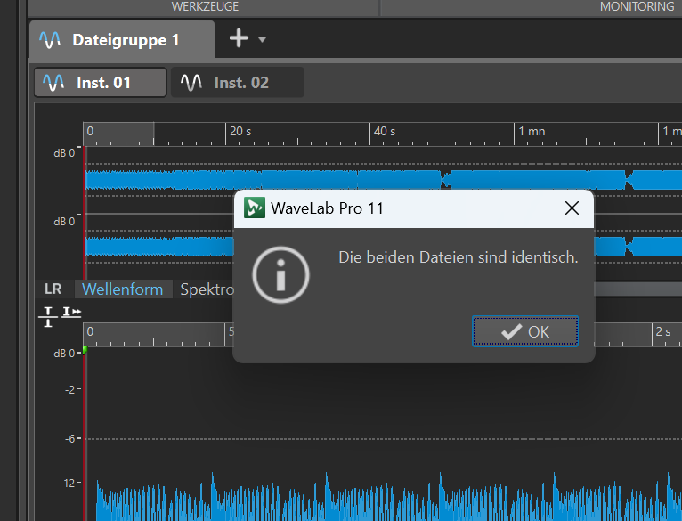This screenshot has height=521, width=682.
Task: Open the Wellenform view tab
Action: [x=122, y=289]
